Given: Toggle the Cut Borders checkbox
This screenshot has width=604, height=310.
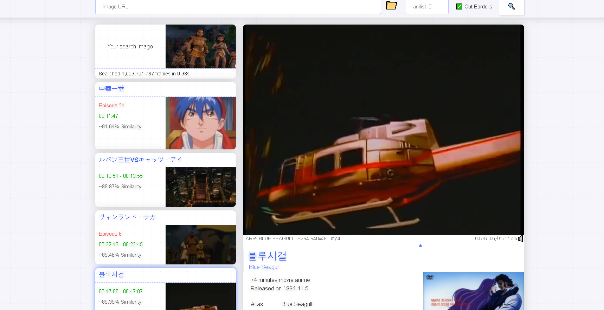Looking at the screenshot, I should click(x=459, y=7).
